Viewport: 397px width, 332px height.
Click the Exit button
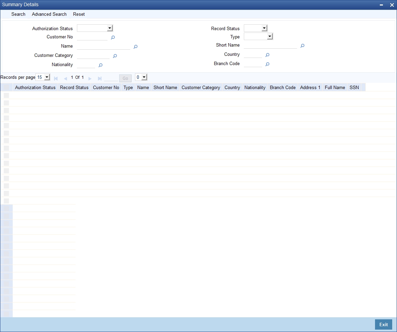pyautogui.click(x=383, y=324)
